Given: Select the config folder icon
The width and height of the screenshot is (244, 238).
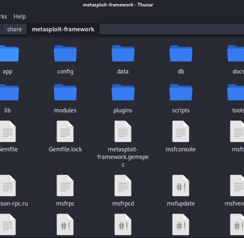Looking at the screenshot, I should [x=65, y=53].
